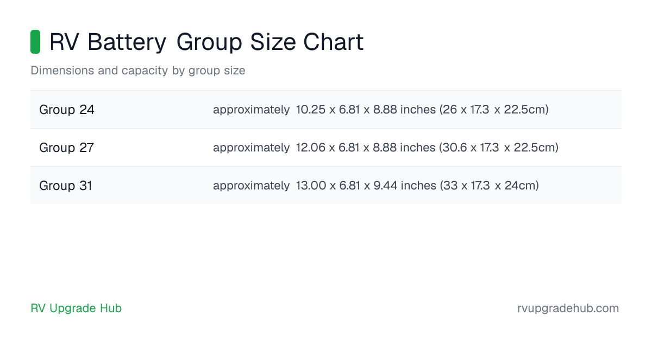
Task: Select the Group 27 row label
Action: 67,148
